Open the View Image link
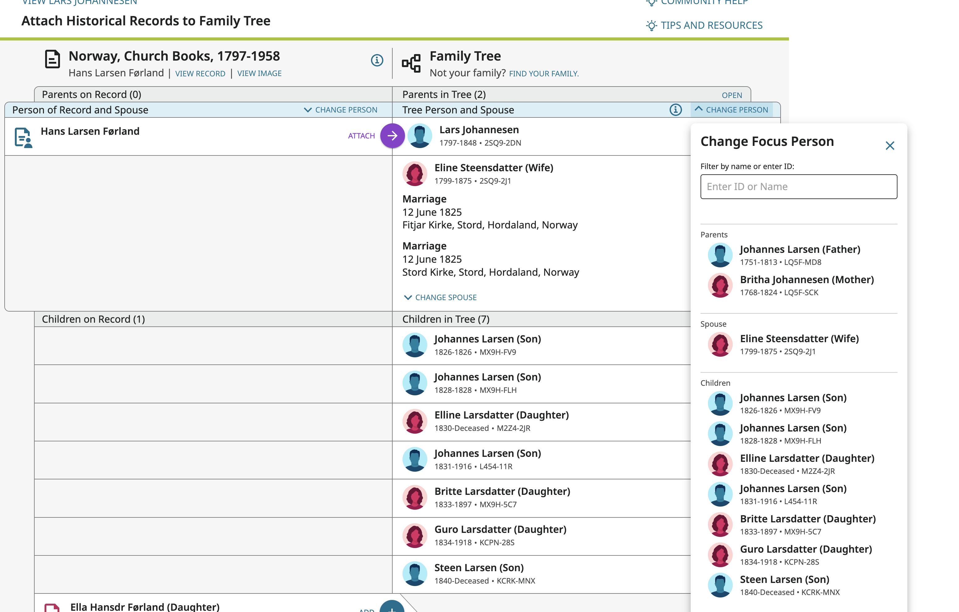959x612 pixels. click(259, 74)
